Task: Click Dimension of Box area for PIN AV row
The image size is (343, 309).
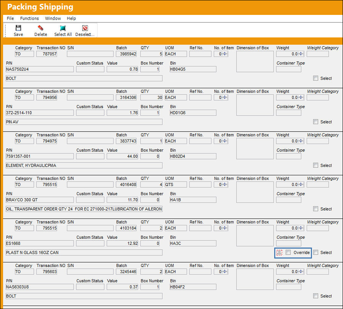Action: click(255, 105)
